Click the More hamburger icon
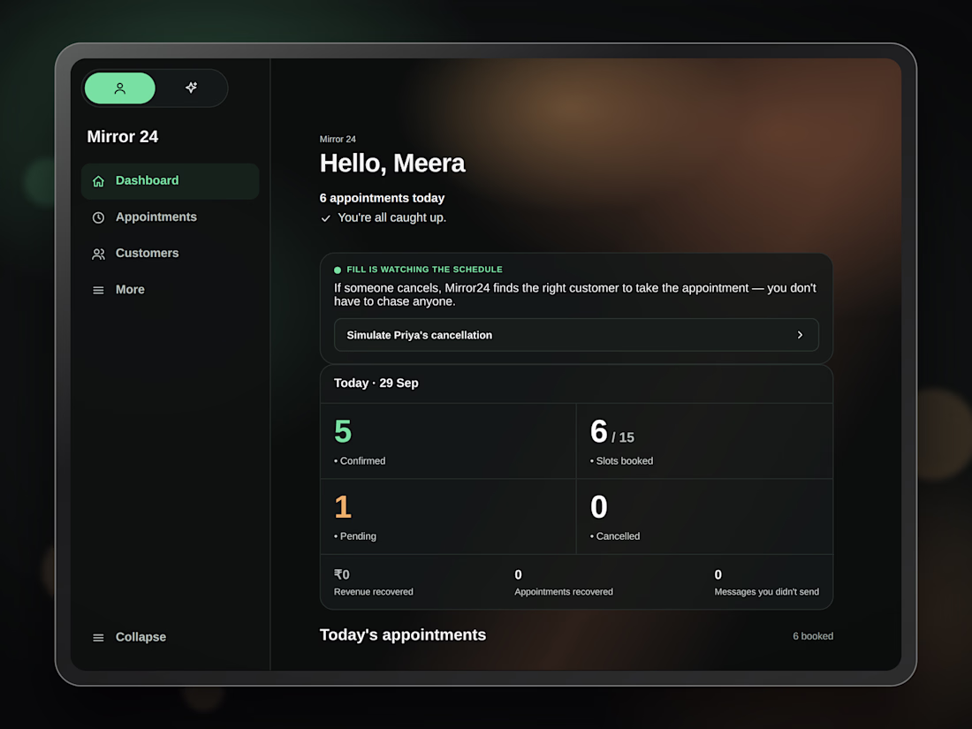Image resolution: width=972 pixels, height=729 pixels. [x=99, y=290]
